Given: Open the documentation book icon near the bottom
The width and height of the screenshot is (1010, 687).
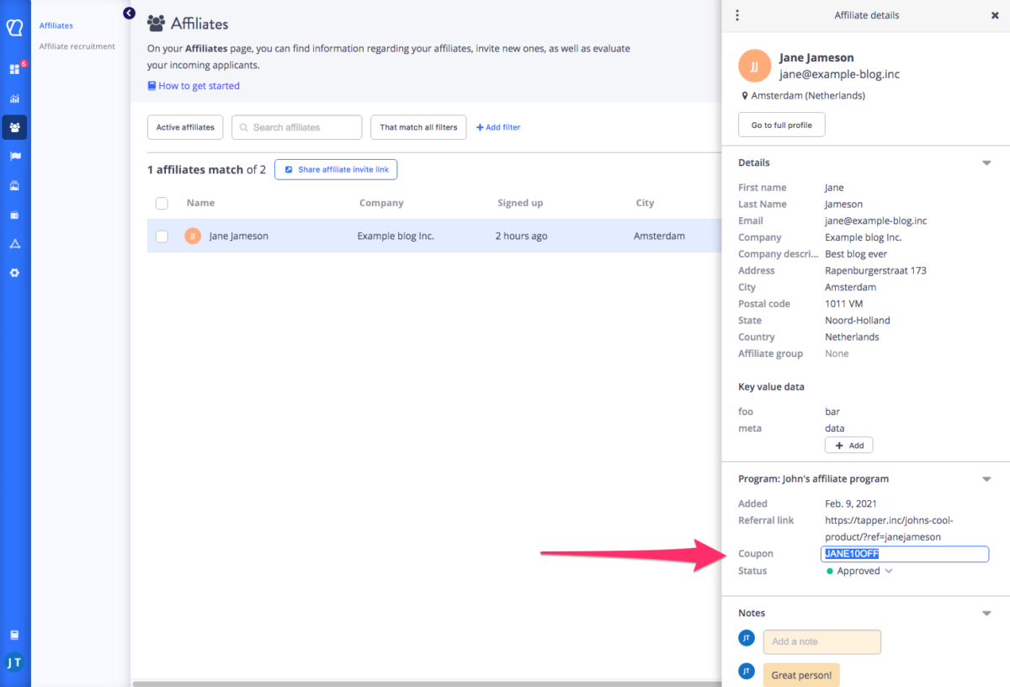Looking at the screenshot, I should pos(14,634).
